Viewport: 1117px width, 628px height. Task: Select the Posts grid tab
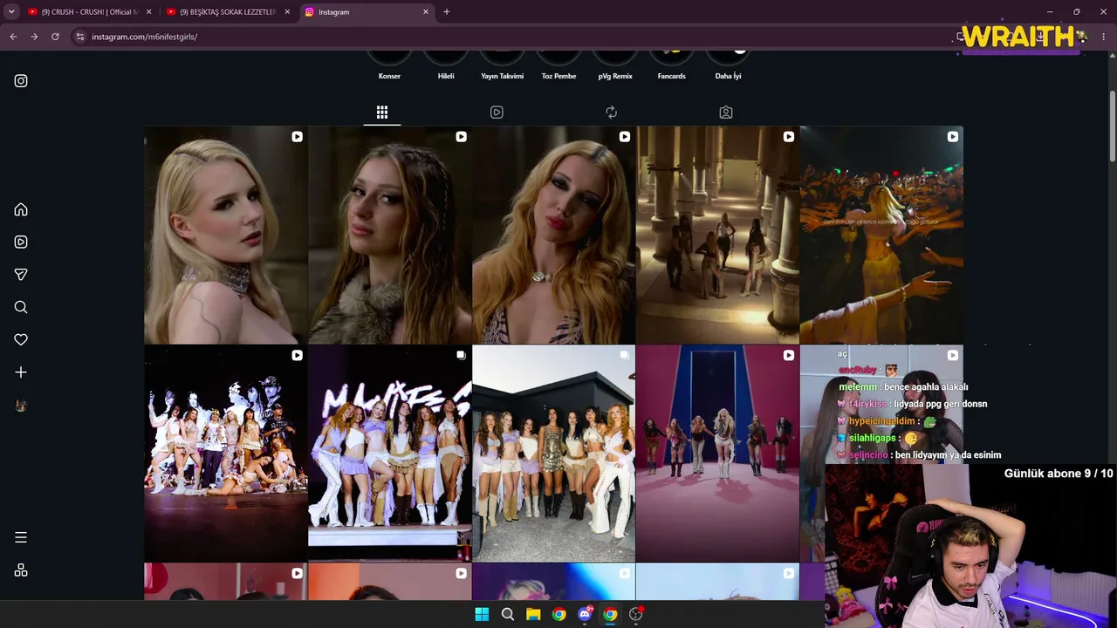(x=382, y=112)
